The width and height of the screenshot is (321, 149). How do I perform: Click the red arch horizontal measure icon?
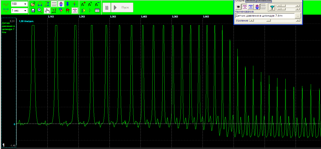point(40,4)
